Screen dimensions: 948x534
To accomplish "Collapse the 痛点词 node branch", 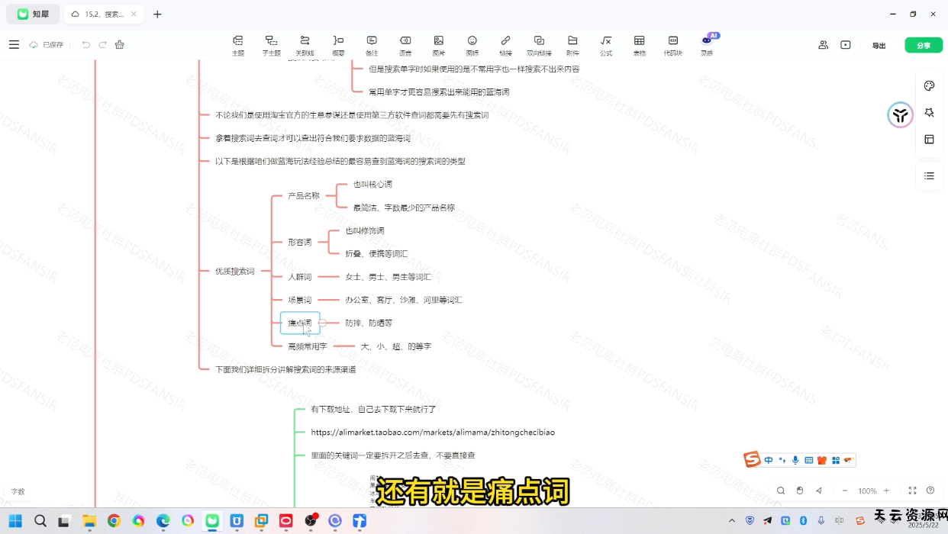I will 323,323.
